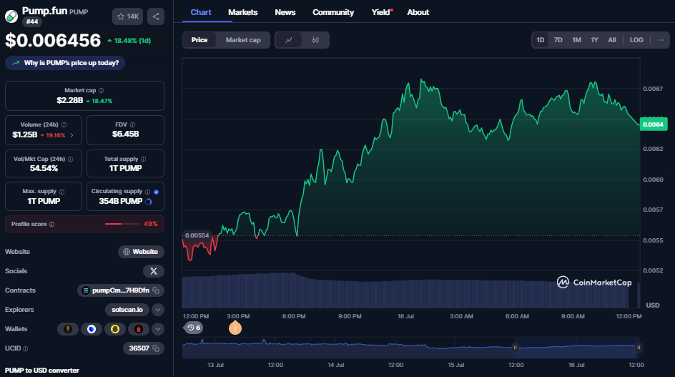Click the info icon beside FDV
The image size is (675, 377).
pos(132,124)
